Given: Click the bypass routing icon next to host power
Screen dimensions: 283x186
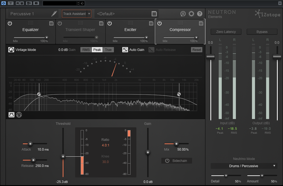Looking at the screenshot, I should [11, 3].
